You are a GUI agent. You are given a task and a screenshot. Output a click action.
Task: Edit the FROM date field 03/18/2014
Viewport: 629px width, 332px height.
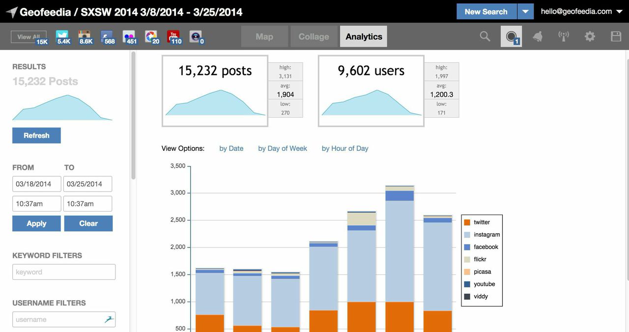click(x=37, y=184)
